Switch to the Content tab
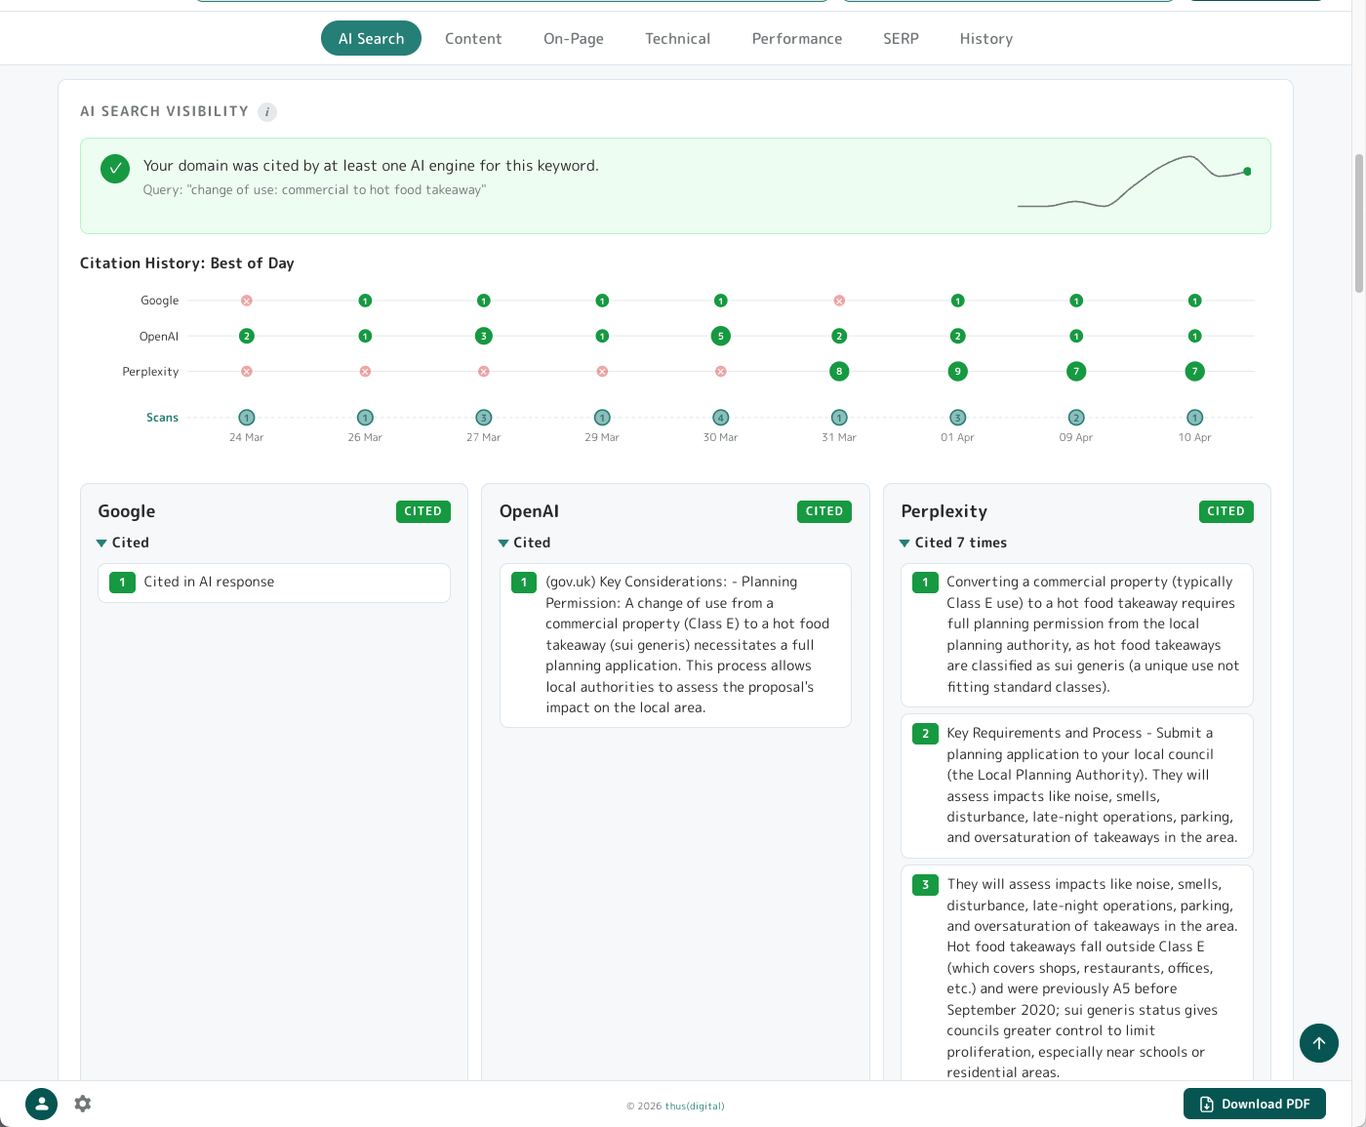 click(473, 38)
